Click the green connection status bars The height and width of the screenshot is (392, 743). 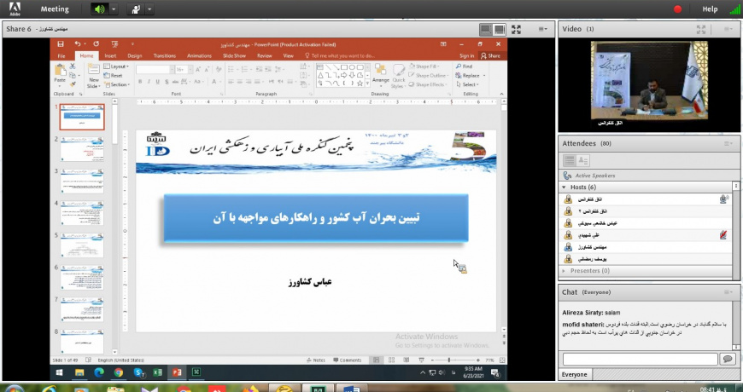pyautogui.click(x=735, y=9)
